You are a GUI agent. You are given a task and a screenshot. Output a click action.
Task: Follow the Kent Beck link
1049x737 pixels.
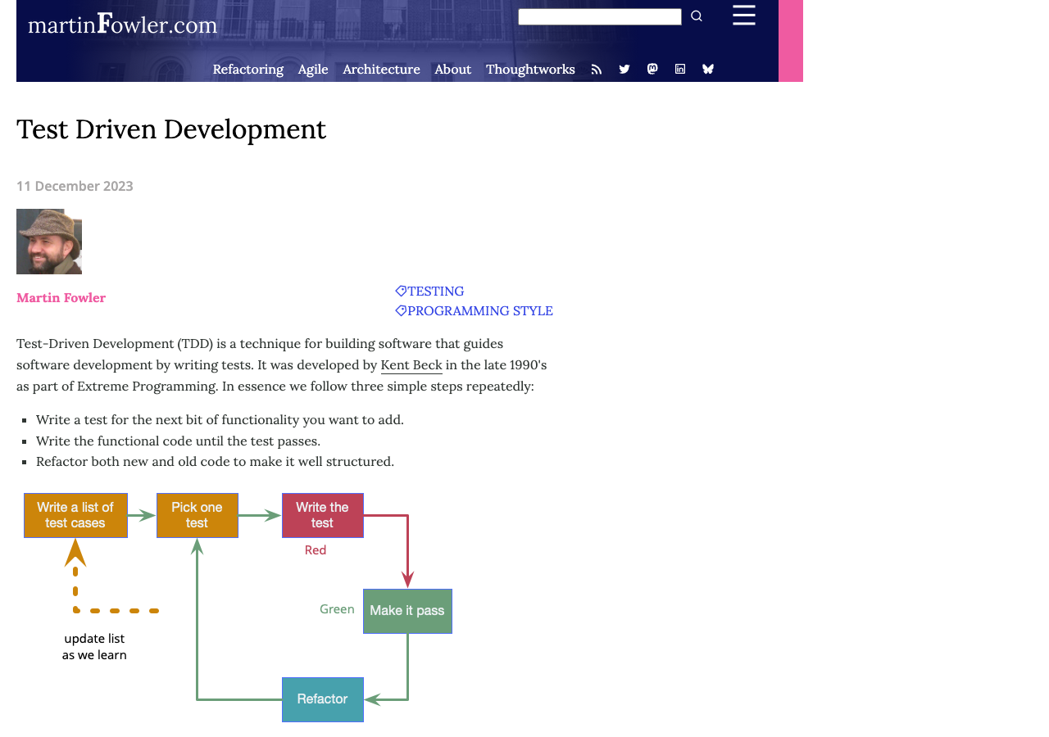[411, 365]
